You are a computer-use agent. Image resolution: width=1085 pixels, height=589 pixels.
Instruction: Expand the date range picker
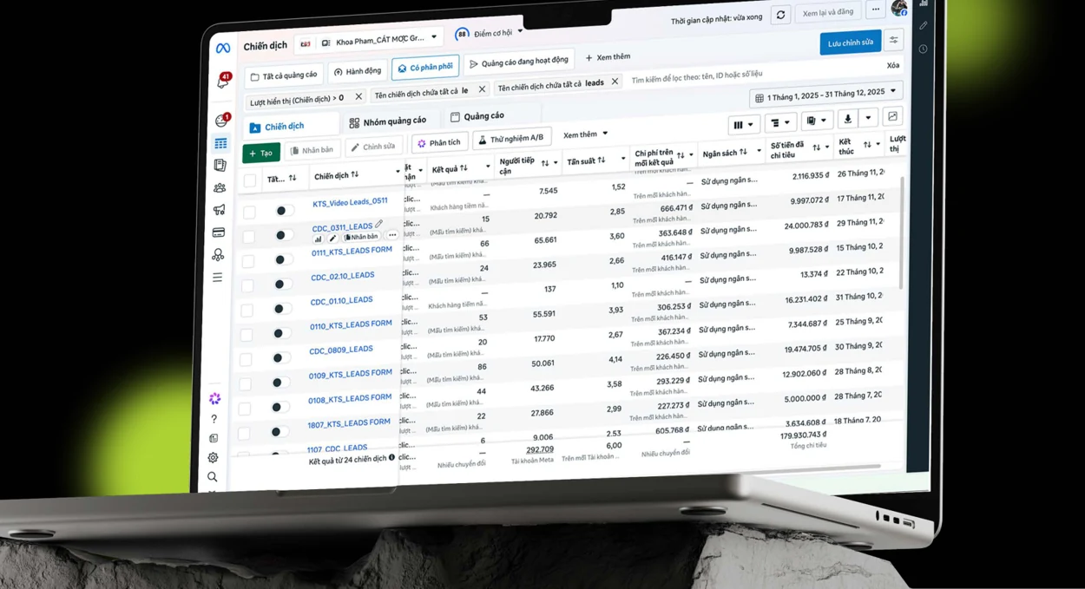coord(826,95)
